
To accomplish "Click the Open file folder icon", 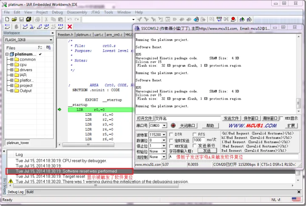I will [14, 19].
